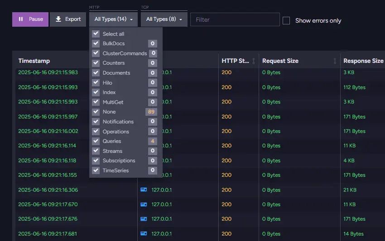
Task: Click the BulkDocs count badge 0
Action: coord(153,43)
